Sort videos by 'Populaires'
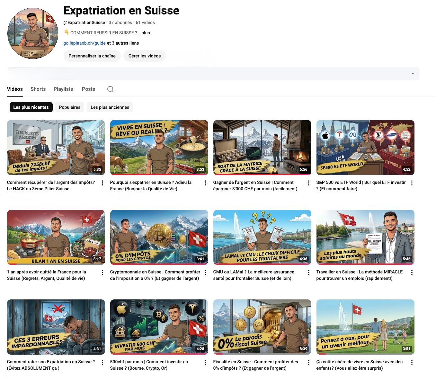Viewport: 436px width, 388px height. 69,107
